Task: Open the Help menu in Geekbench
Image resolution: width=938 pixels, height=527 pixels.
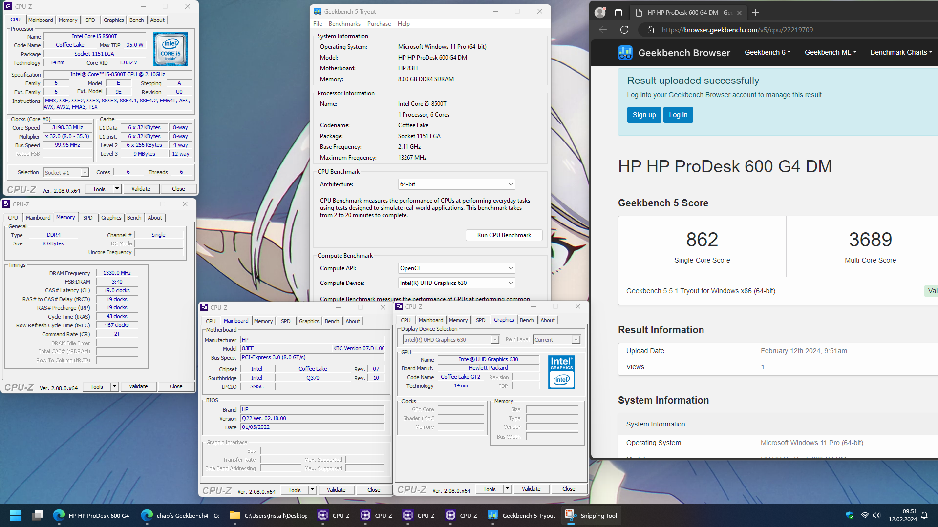Action: pos(404,24)
